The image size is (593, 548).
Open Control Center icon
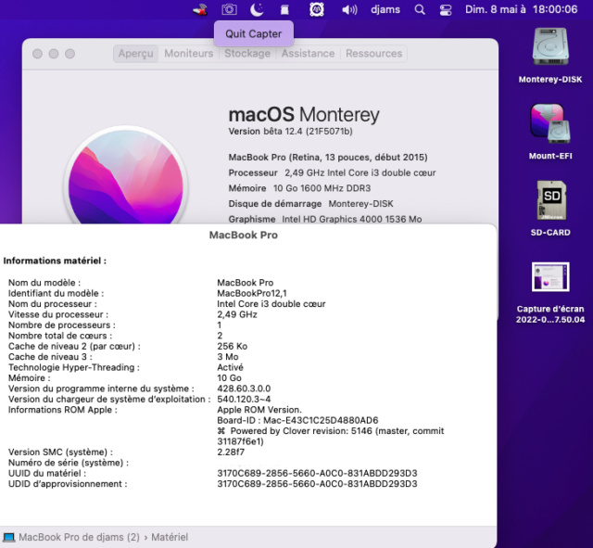pyautogui.click(x=446, y=9)
